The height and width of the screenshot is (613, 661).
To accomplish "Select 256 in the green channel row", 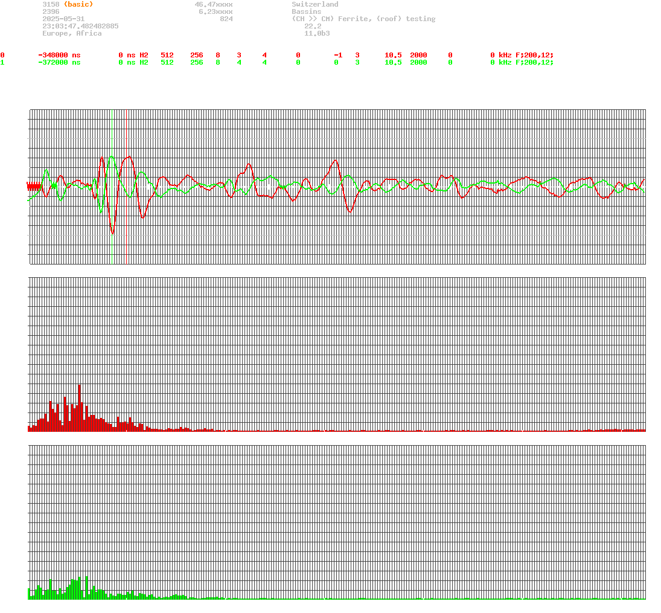I will click(x=197, y=62).
